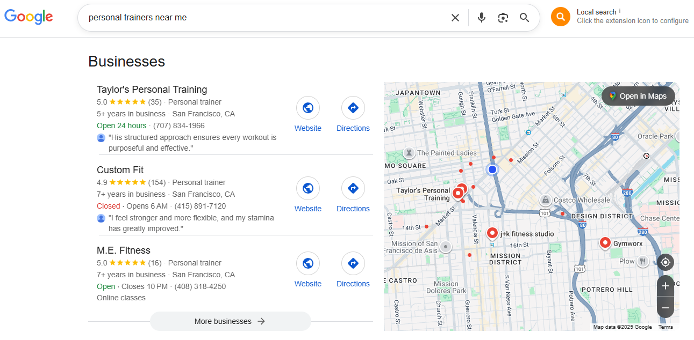Zoom in on the map

pos(666,286)
